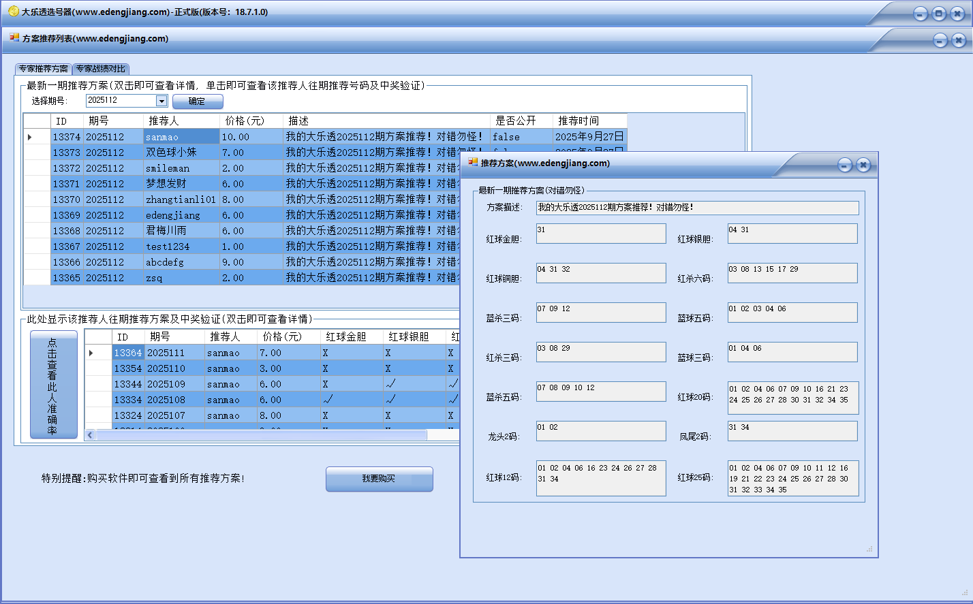Click 点击查看此人准确率 vertical button
Screen dimensions: 973x604
[53, 385]
